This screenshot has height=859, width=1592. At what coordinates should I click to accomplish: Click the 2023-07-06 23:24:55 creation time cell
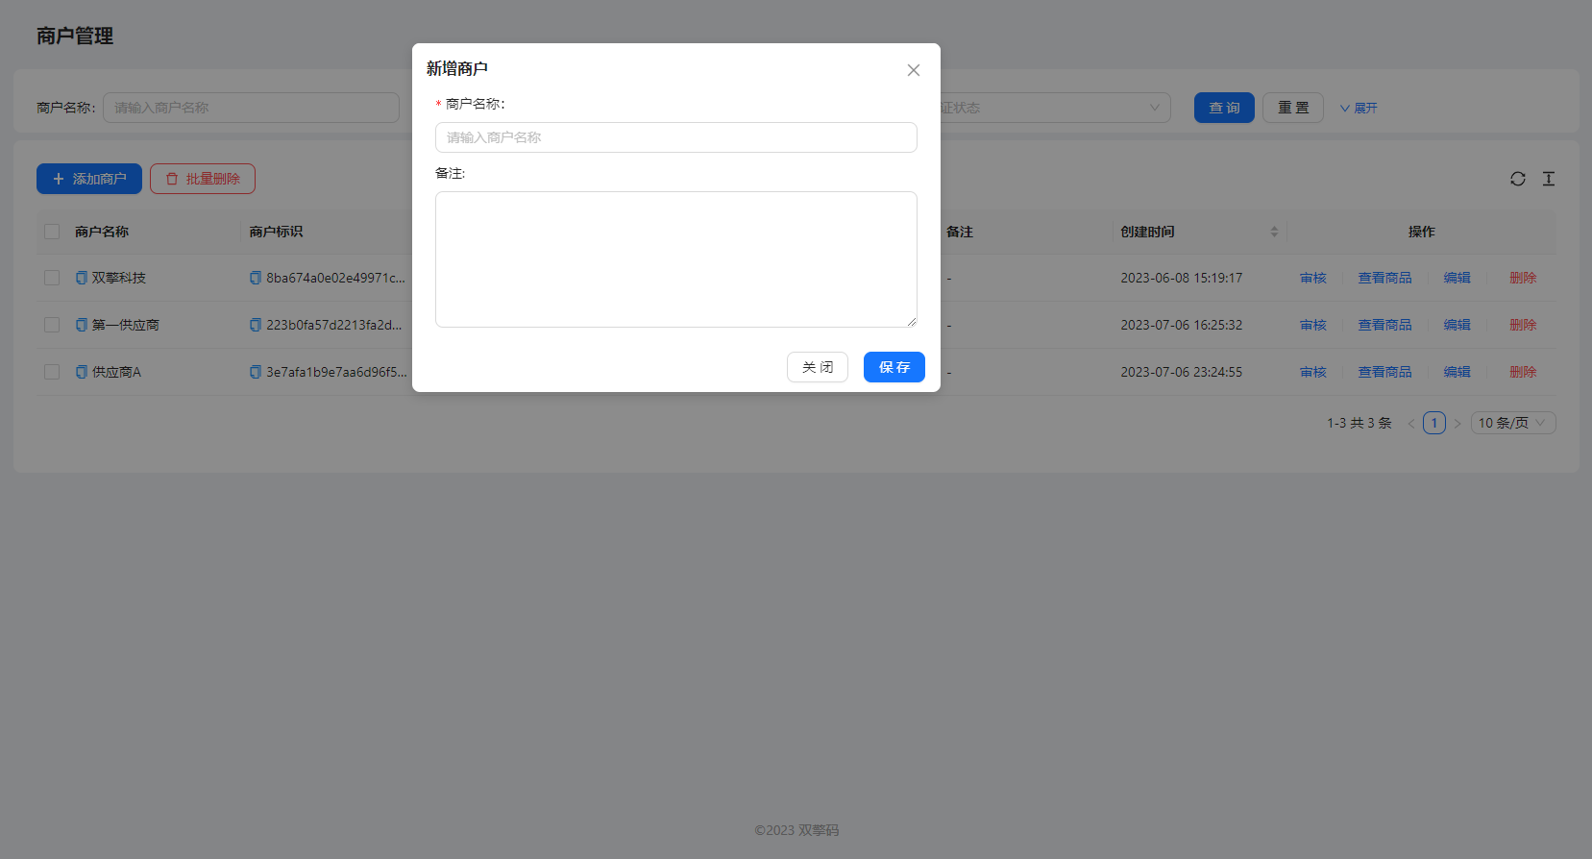pyautogui.click(x=1182, y=372)
